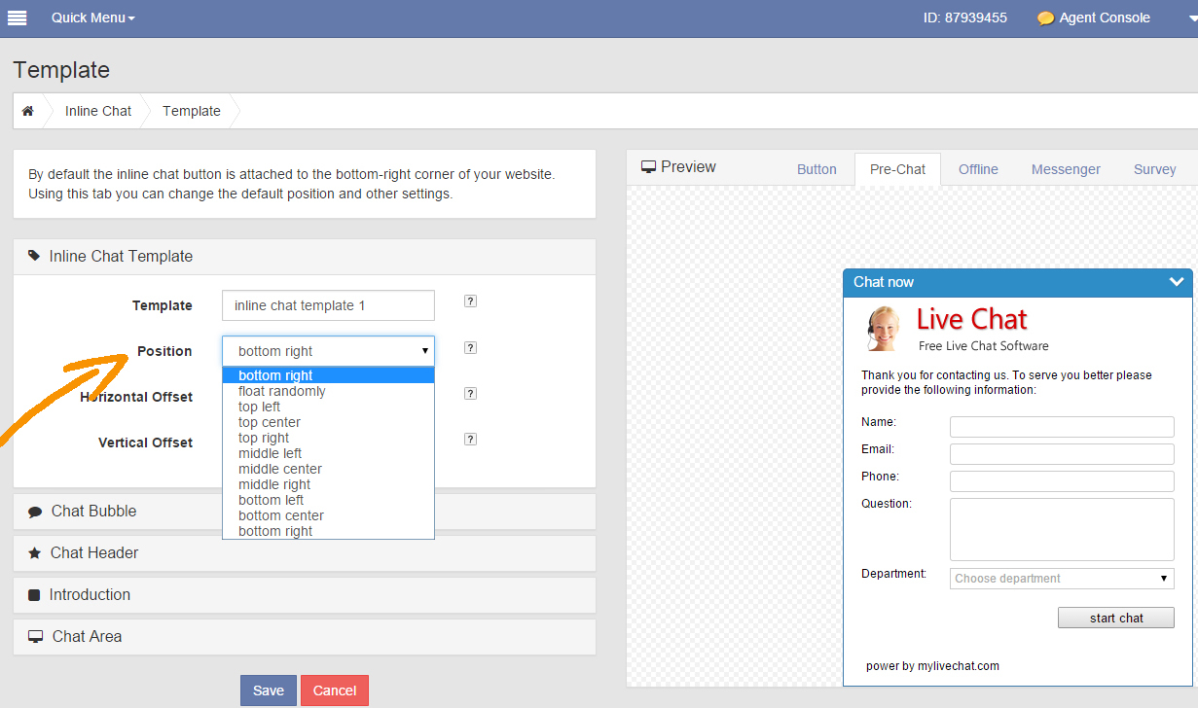Click the home breadcrumb icon
This screenshot has width=1198, height=708.
click(28, 111)
